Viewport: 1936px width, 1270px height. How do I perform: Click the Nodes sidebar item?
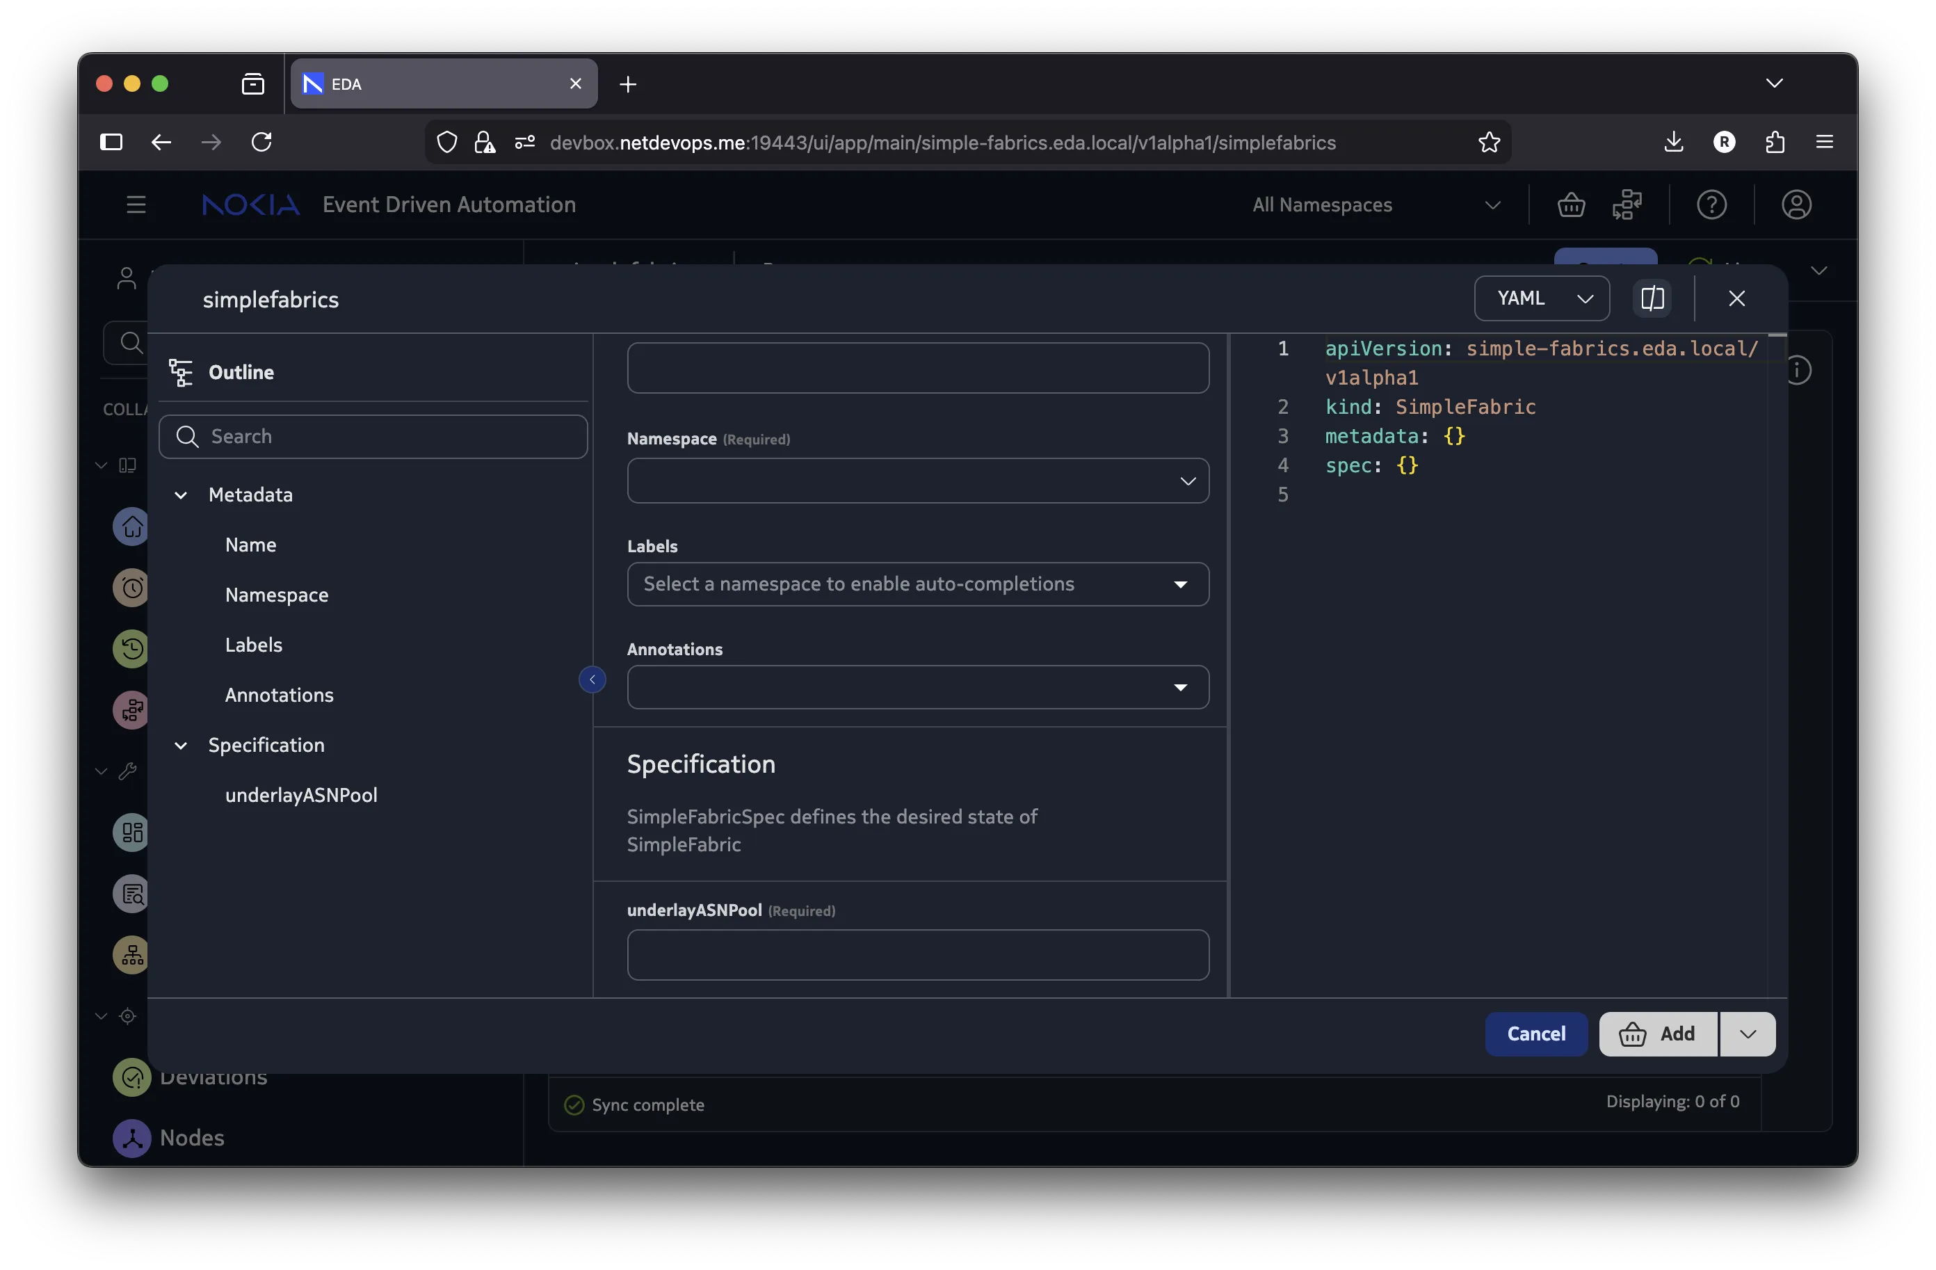point(192,1137)
